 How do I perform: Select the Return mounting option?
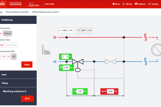tap(8, 33)
